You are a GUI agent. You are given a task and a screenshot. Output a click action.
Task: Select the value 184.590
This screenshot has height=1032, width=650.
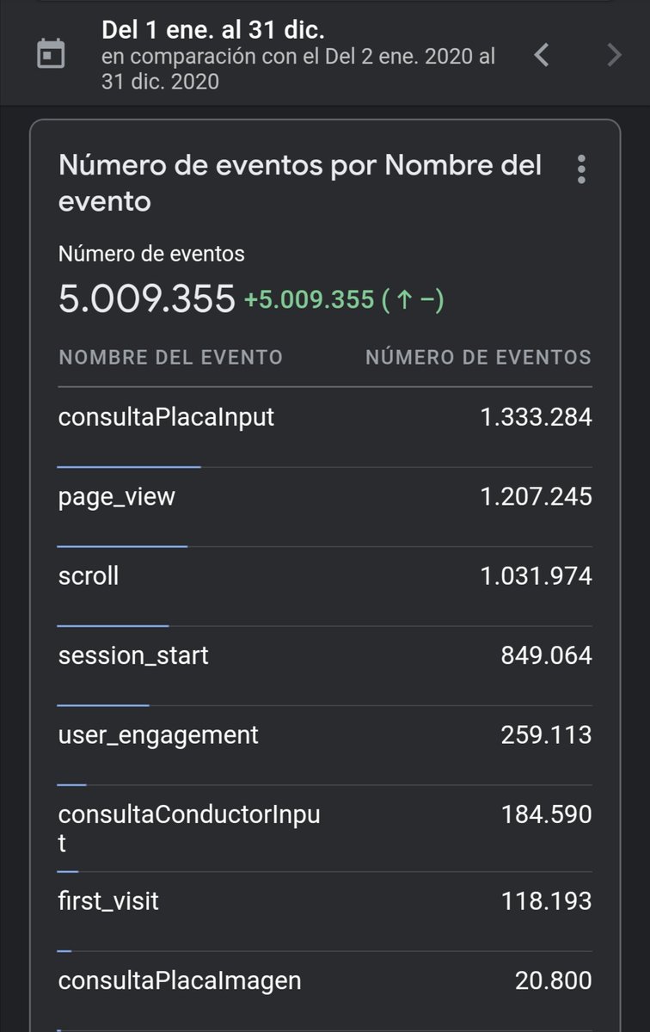point(547,814)
